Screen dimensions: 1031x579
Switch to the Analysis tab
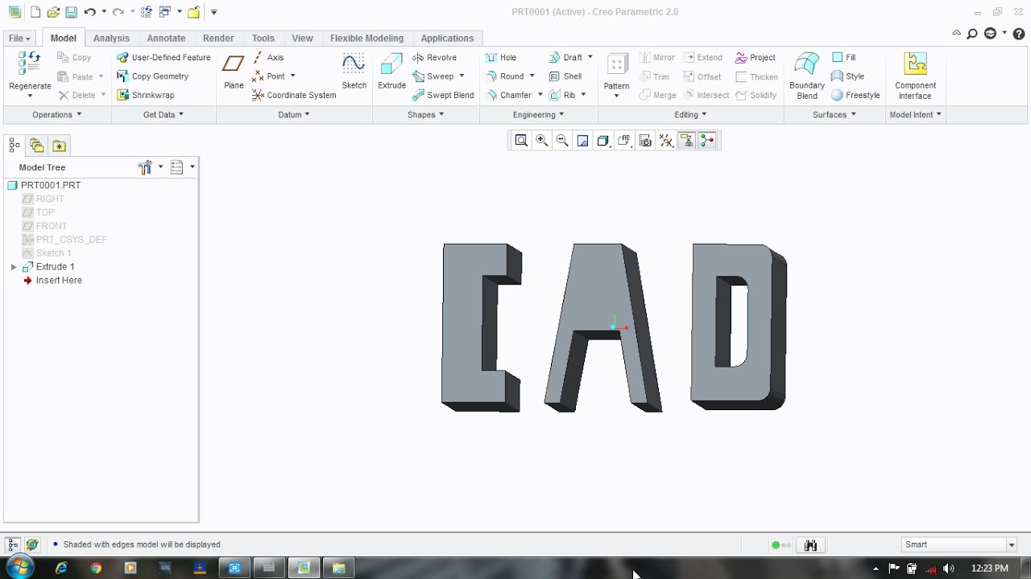[x=111, y=39]
